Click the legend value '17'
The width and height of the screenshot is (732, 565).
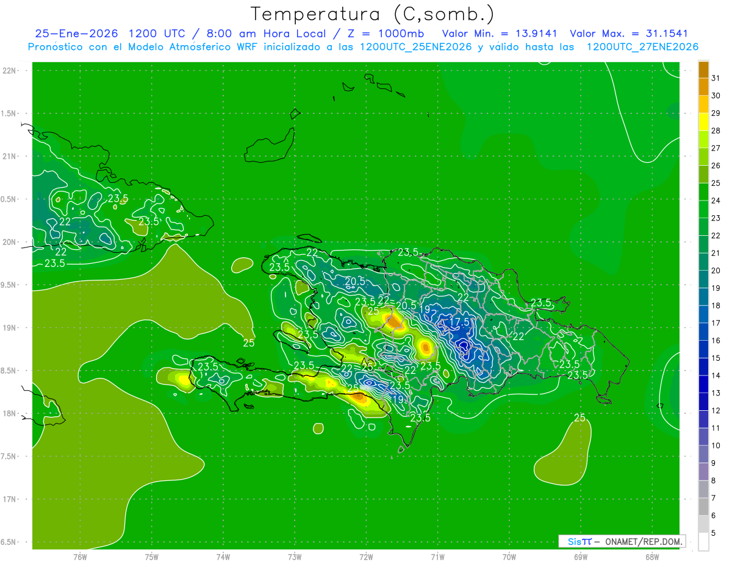(716, 323)
